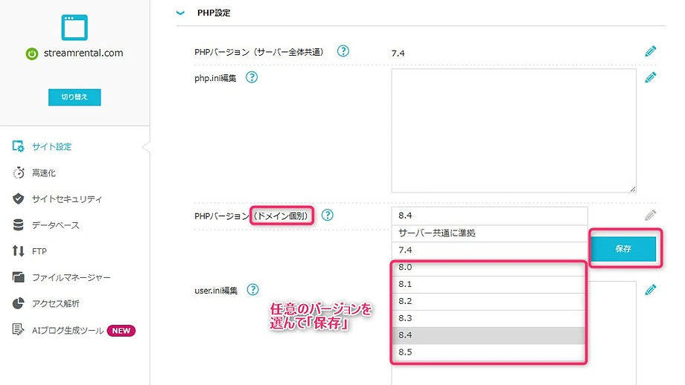Open help for php.ini編集
Viewport: 685px width, 385px height.
pos(252,77)
